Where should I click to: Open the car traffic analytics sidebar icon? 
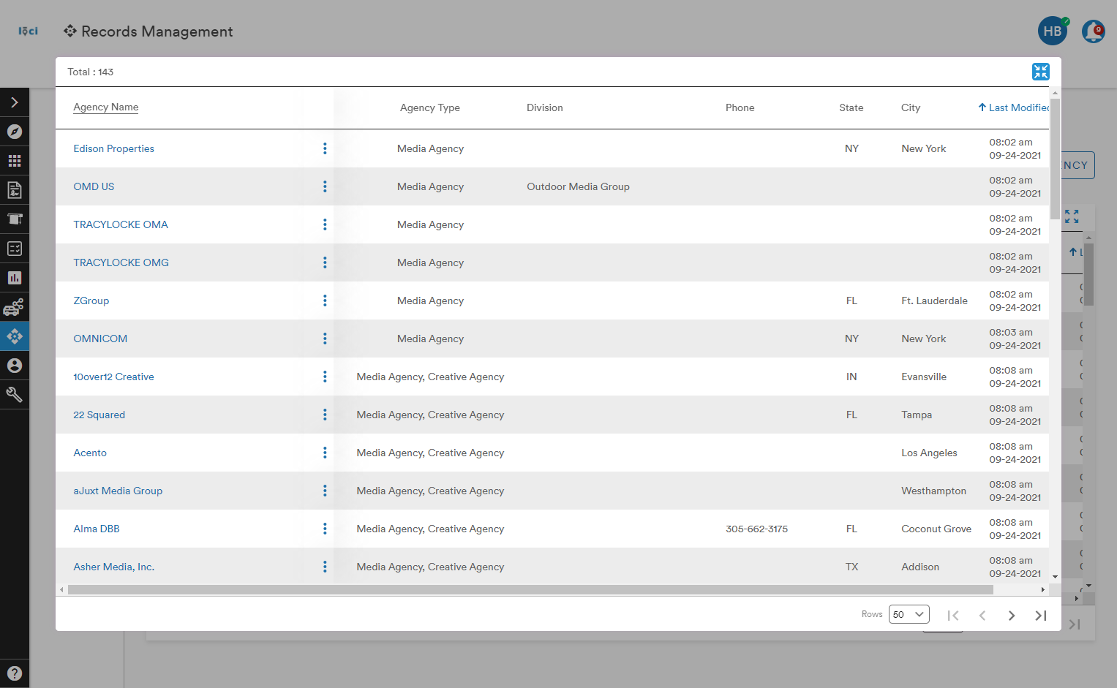(15, 307)
